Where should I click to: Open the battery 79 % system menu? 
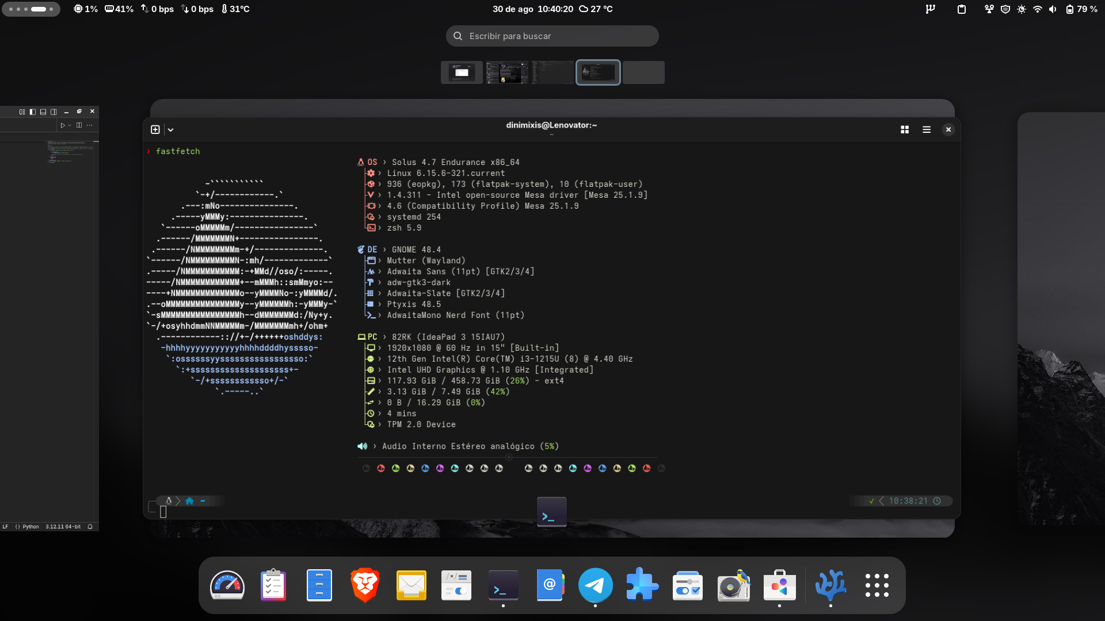click(x=1082, y=9)
